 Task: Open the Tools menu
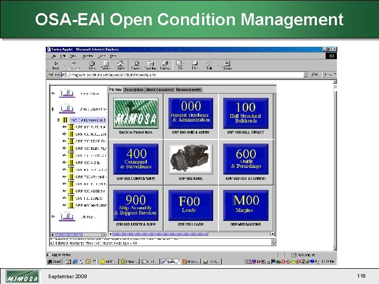pos(102,56)
